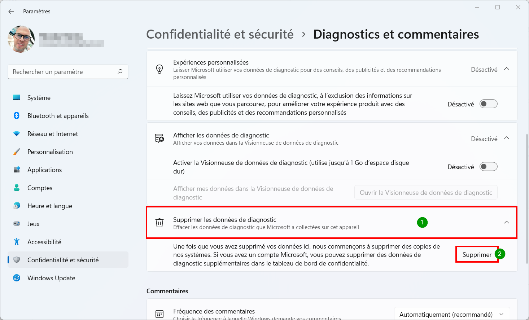Collapse the Expériences personnalisées section chevron
This screenshot has width=529, height=320.
pos(507,69)
